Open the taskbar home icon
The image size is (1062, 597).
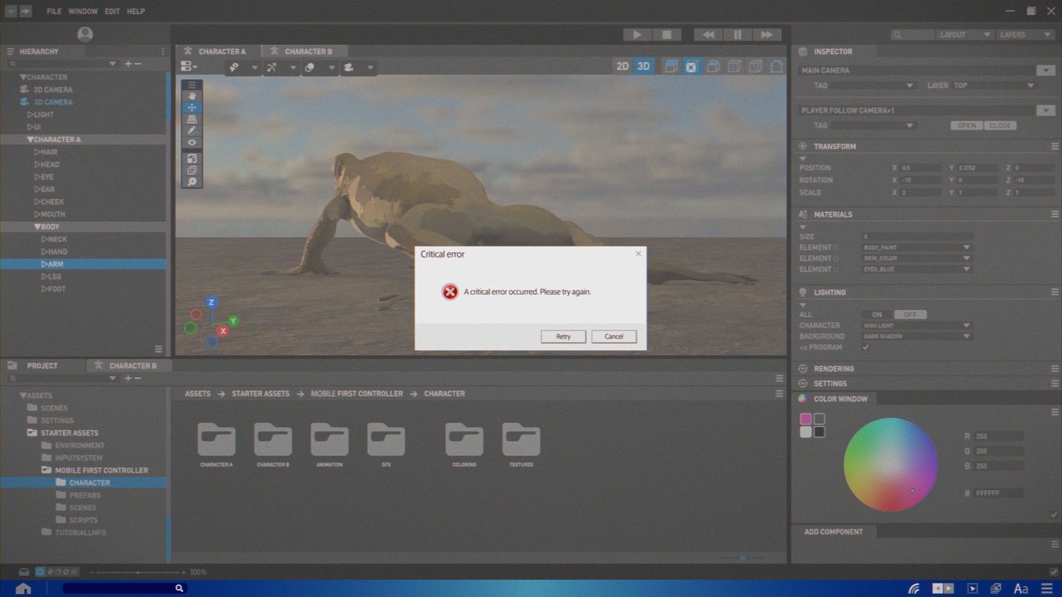point(23,588)
